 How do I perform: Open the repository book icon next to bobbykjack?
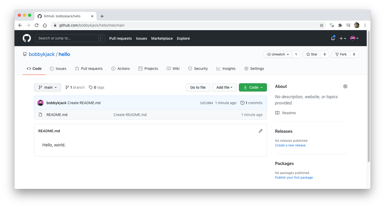(x=24, y=54)
